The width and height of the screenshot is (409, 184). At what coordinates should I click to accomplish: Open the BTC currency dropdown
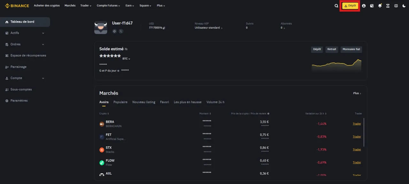[126, 59]
